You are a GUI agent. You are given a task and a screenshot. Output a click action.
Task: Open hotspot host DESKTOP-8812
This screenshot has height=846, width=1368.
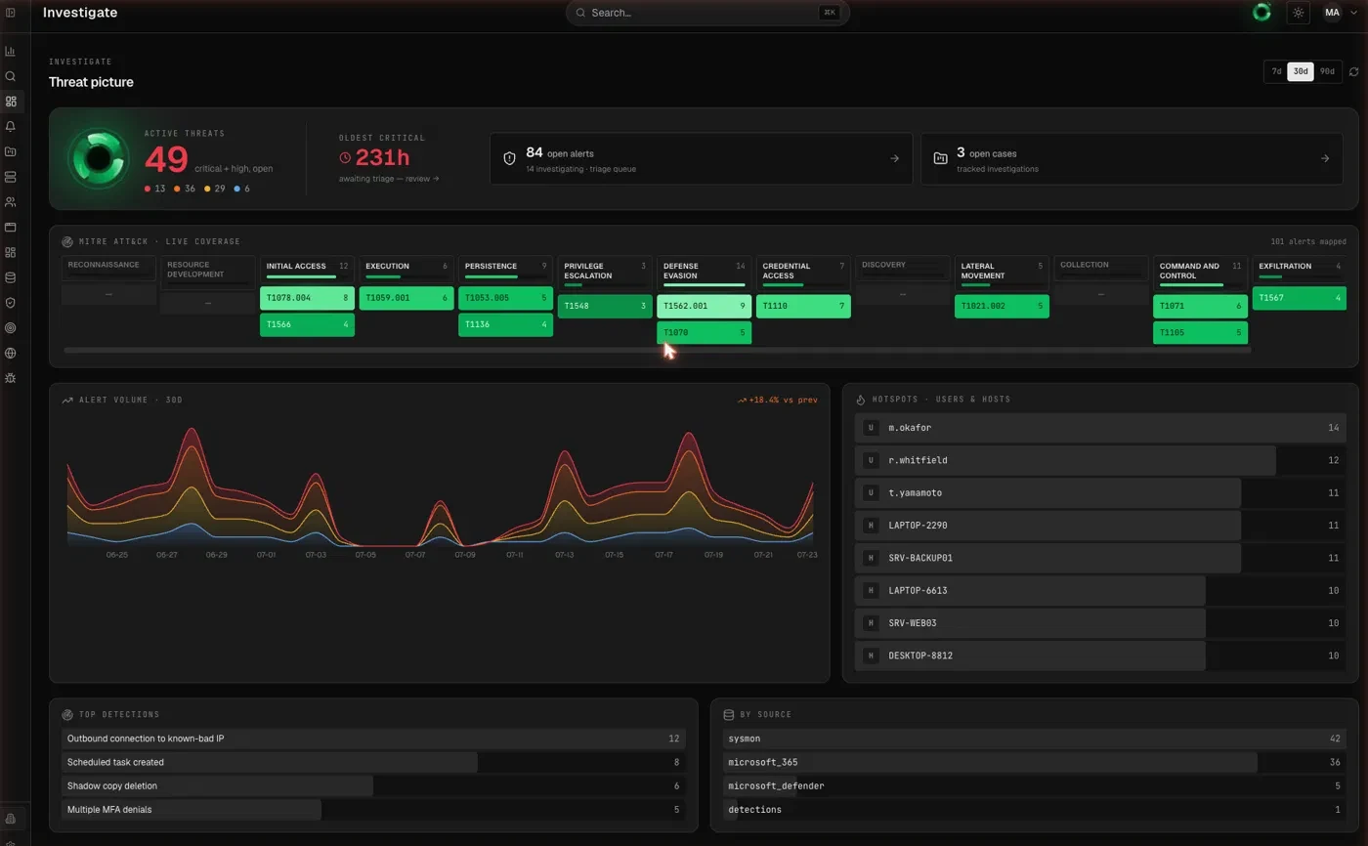pos(1100,656)
